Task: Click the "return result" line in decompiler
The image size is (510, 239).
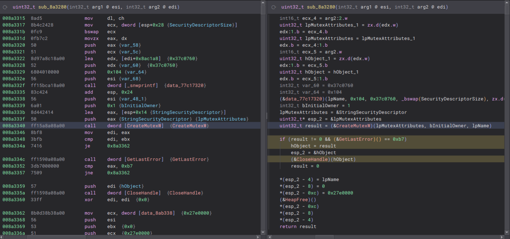Action: [298, 227]
